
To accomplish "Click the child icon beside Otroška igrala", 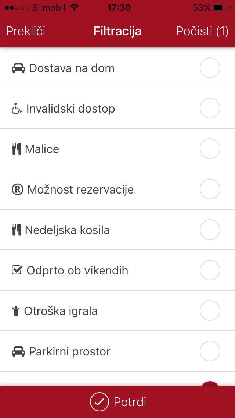I will pyautogui.click(x=15, y=311).
